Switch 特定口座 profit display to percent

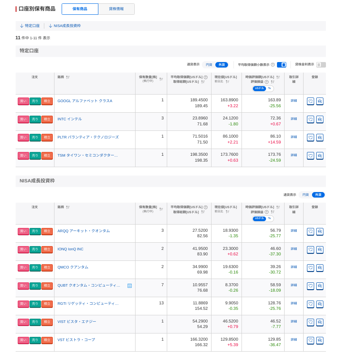pyautogui.click(x=269, y=88)
